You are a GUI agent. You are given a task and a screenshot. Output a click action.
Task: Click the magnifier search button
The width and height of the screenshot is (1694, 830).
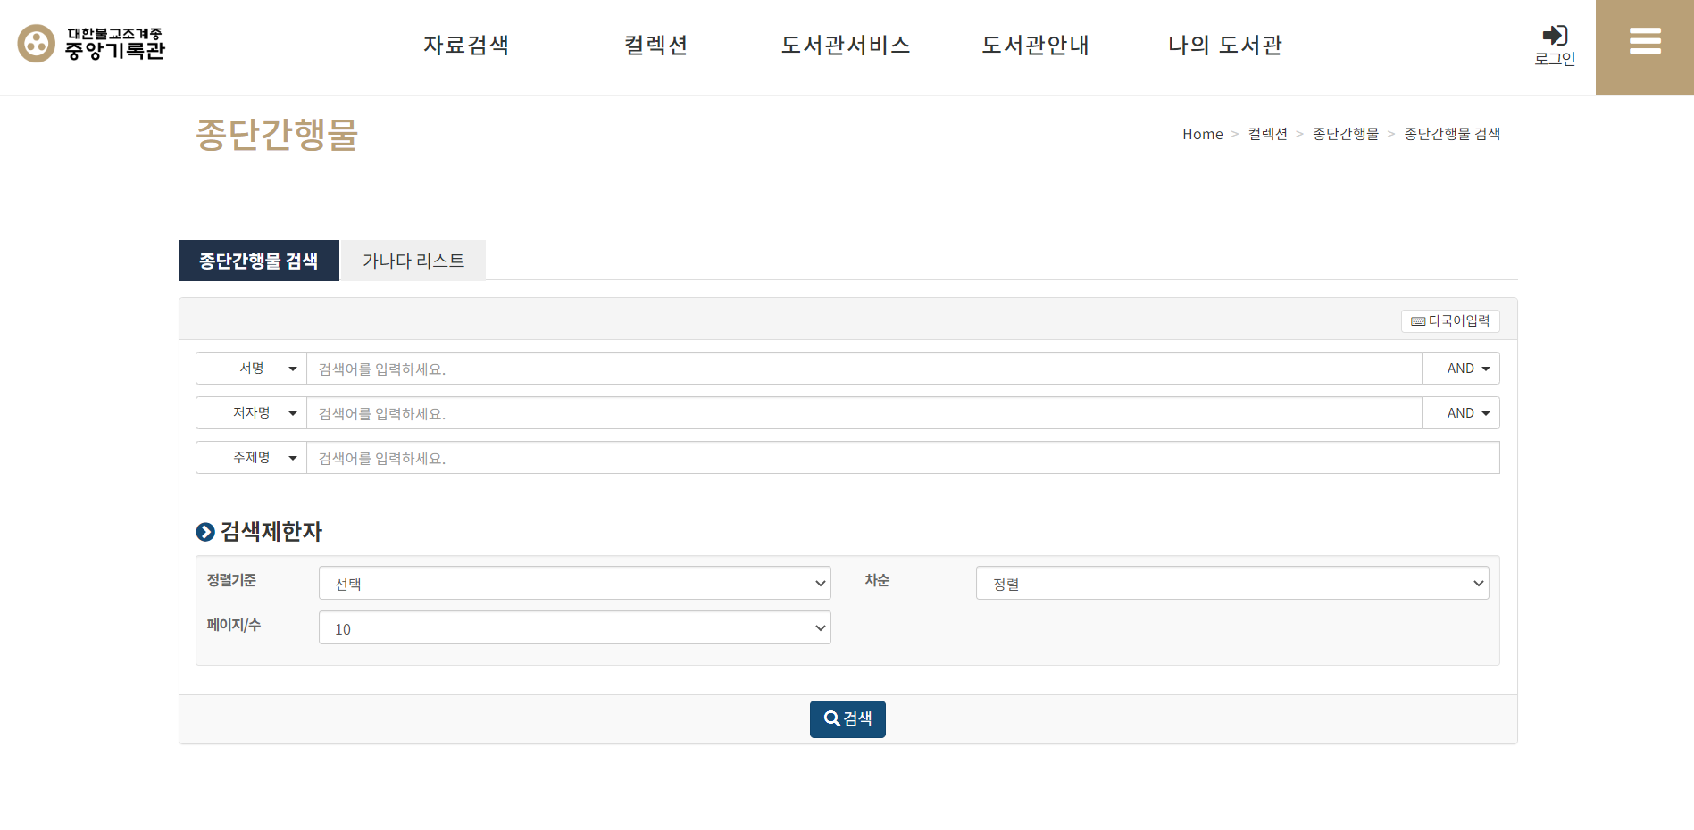point(847,719)
